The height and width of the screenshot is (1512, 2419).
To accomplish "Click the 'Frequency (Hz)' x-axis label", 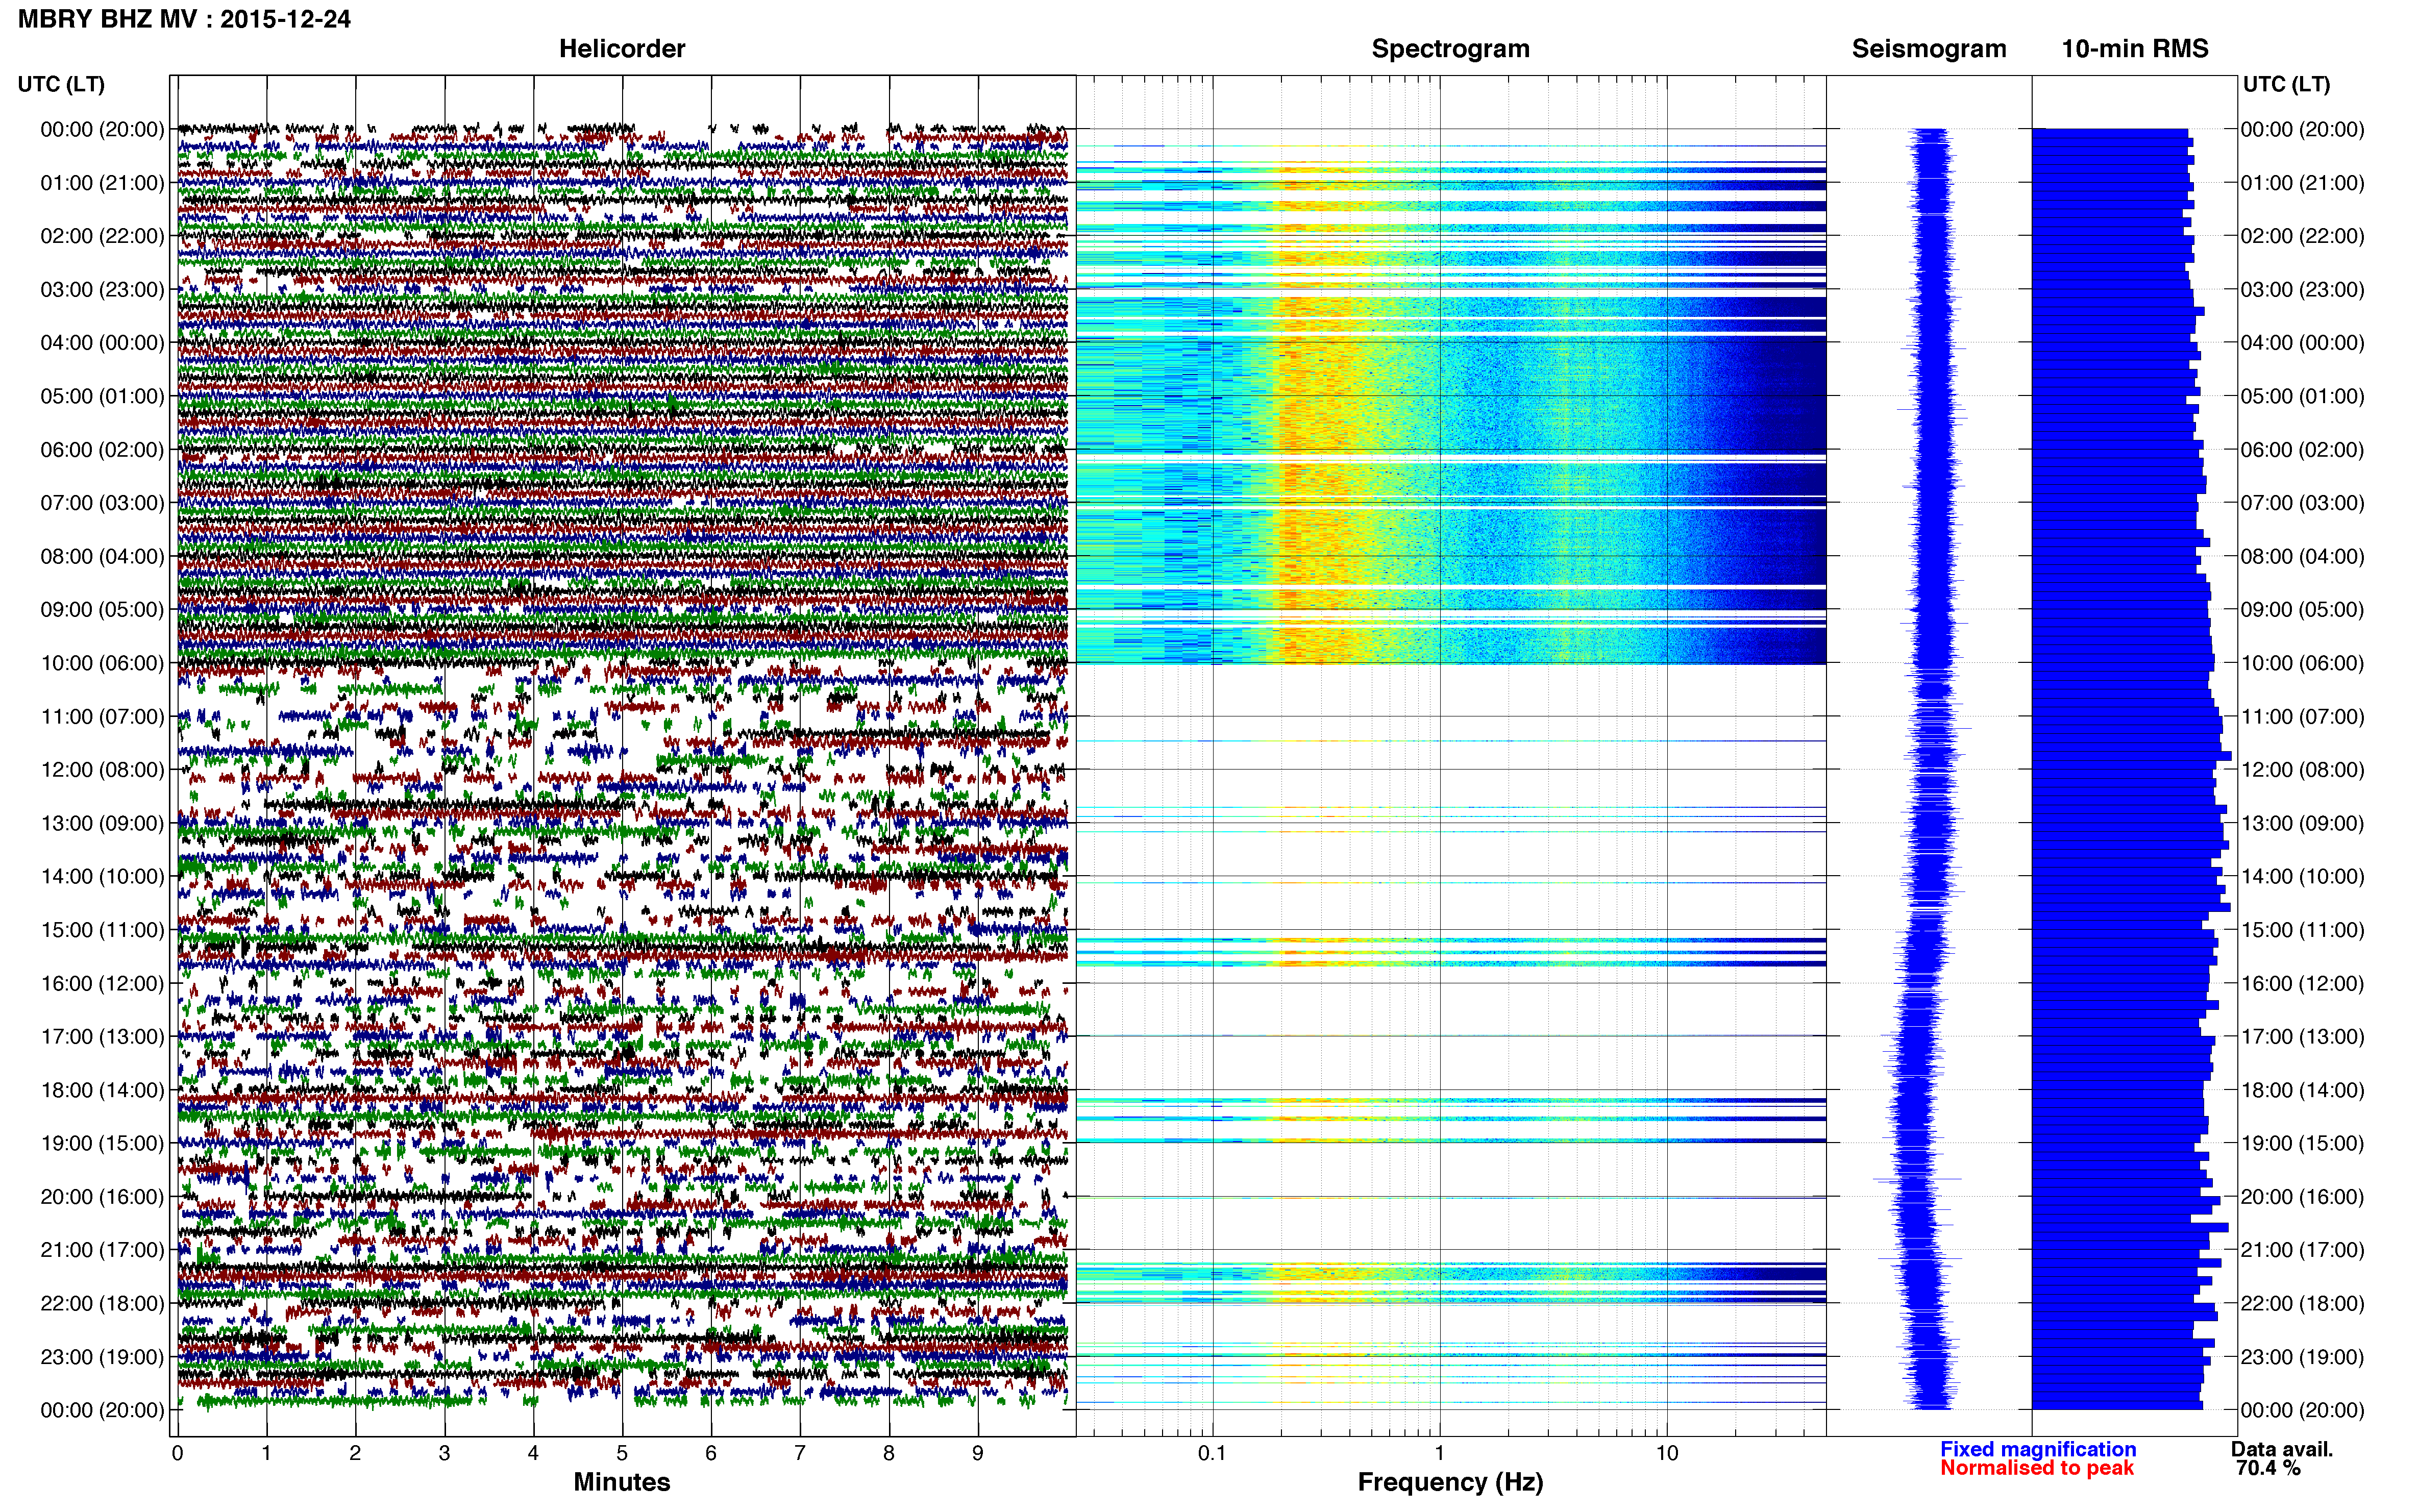I will (x=1450, y=1482).
